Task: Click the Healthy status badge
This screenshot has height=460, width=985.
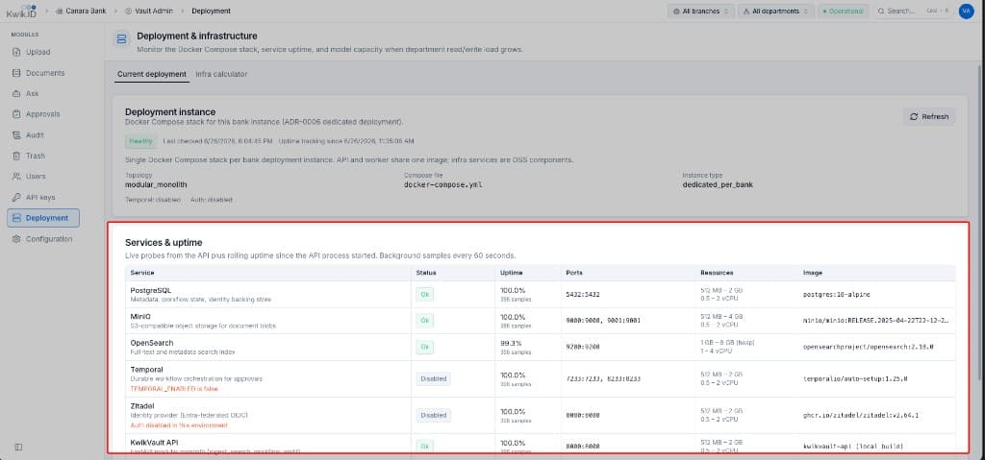Action: (140, 141)
